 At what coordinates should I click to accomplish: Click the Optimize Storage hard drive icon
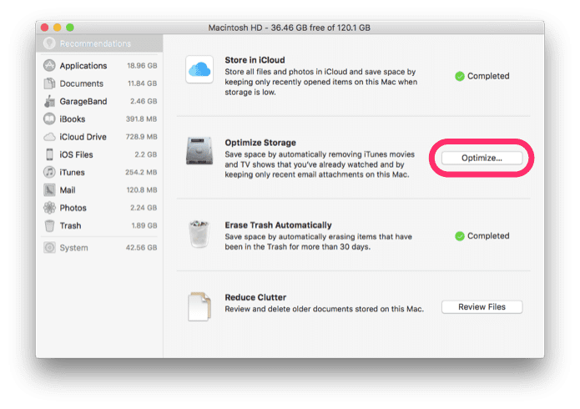[199, 151]
